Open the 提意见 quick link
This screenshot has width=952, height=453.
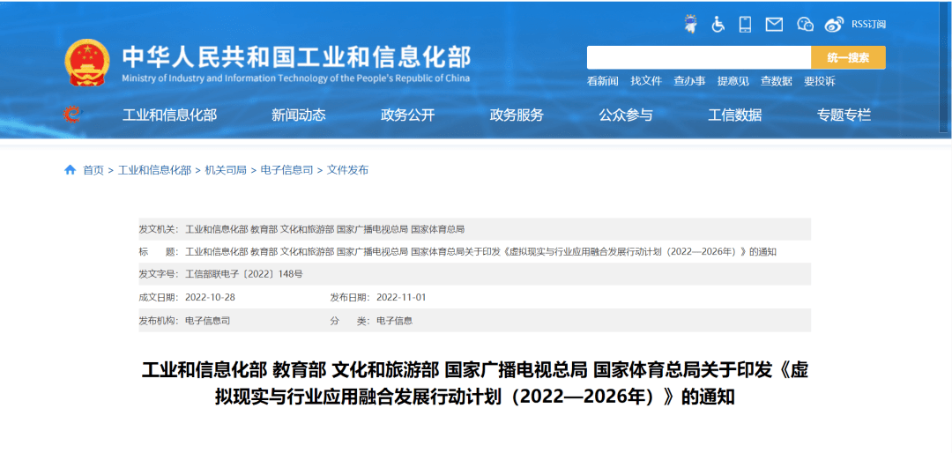[733, 81]
